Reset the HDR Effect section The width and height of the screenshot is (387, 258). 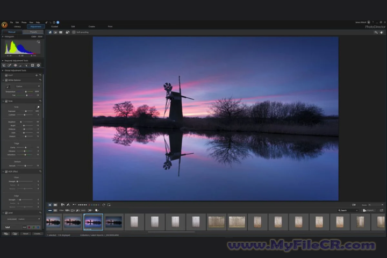[x=40, y=171]
